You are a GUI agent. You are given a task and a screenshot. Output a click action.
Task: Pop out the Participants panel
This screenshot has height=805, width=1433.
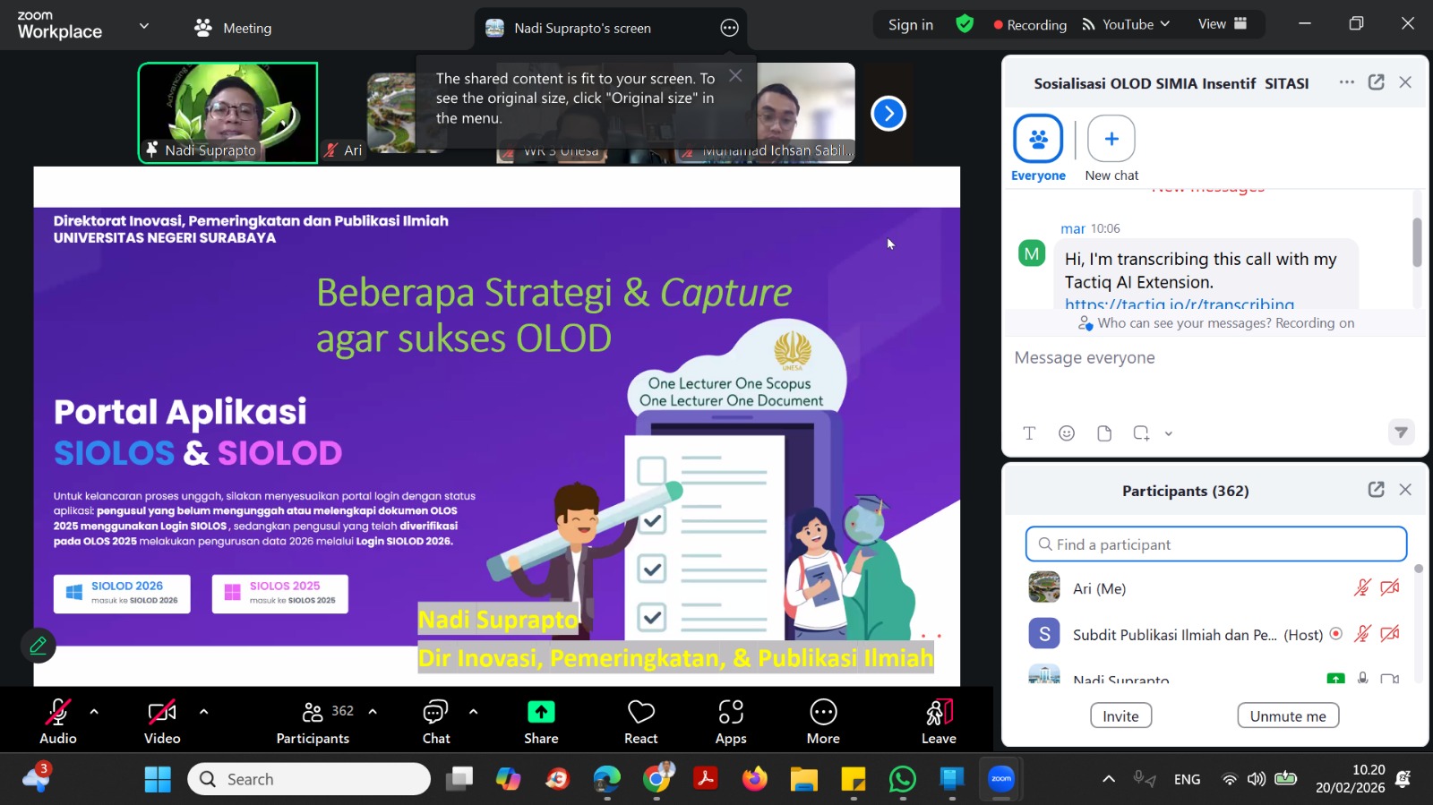pos(1376,490)
